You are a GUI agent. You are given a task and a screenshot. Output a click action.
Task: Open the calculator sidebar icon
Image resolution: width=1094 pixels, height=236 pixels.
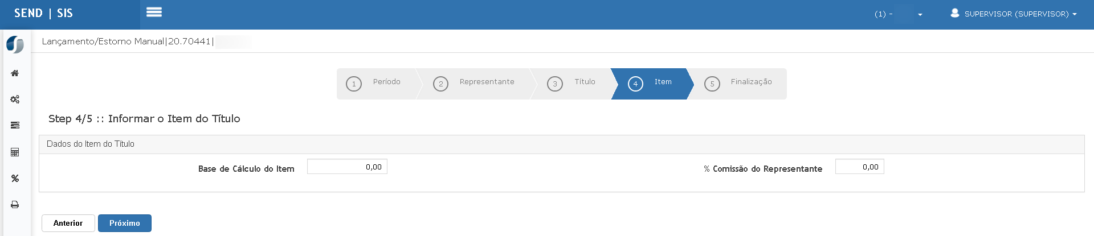(x=15, y=152)
